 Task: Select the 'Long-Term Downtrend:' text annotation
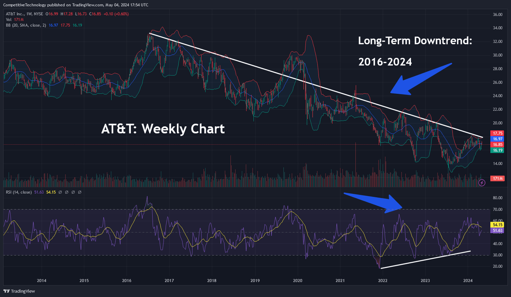point(415,40)
